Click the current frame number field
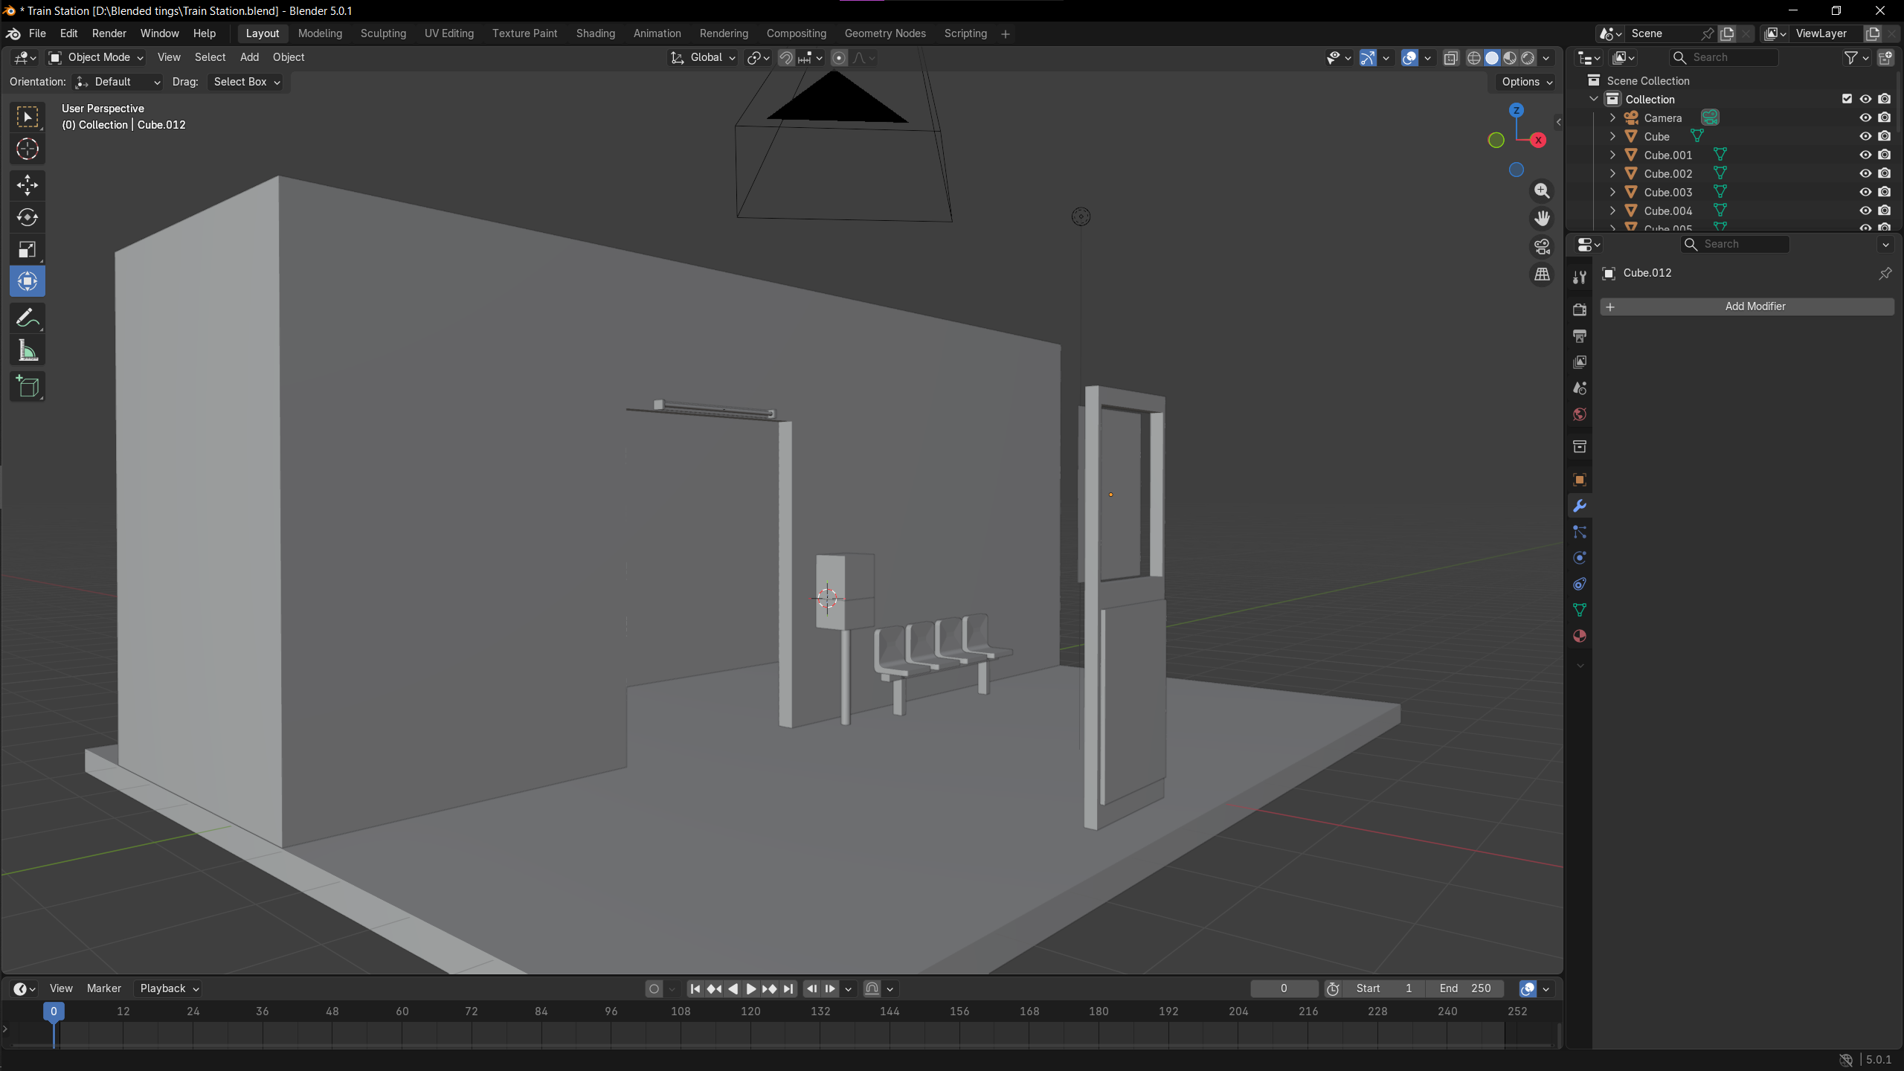Screen dimensions: 1904x1071 pos(1284,988)
